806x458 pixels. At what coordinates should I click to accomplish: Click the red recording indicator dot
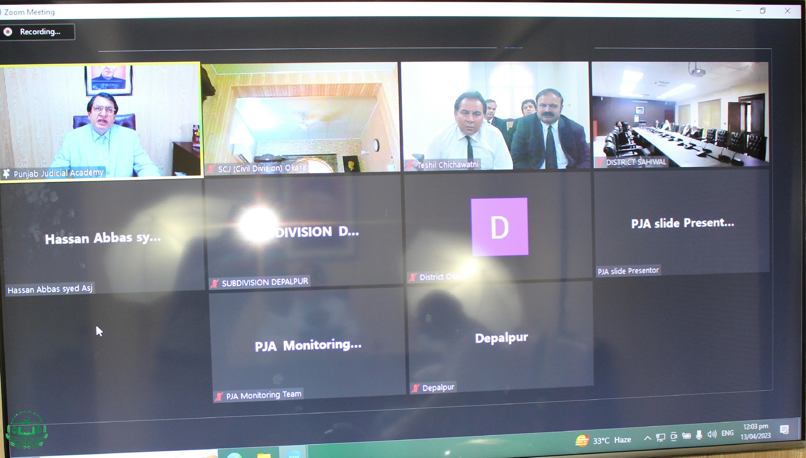[8, 32]
